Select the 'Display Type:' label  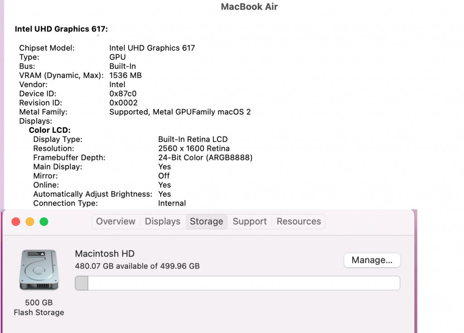pyautogui.click(x=58, y=140)
